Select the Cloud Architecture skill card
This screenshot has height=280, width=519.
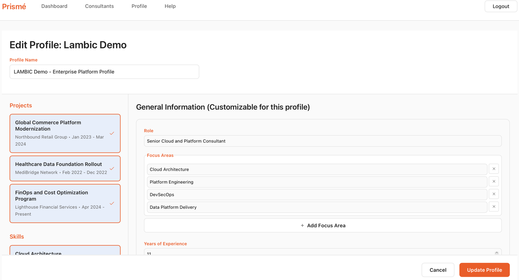pos(65,252)
